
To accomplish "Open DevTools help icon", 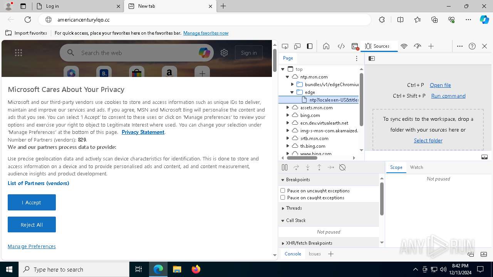I will click(x=472, y=46).
